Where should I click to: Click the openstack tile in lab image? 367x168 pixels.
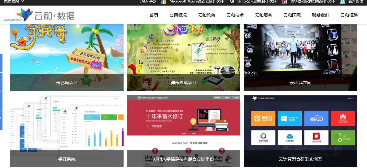coord(316,138)
